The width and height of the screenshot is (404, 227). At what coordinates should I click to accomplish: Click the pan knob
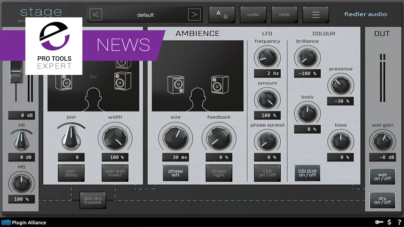[x=71, y=137]
